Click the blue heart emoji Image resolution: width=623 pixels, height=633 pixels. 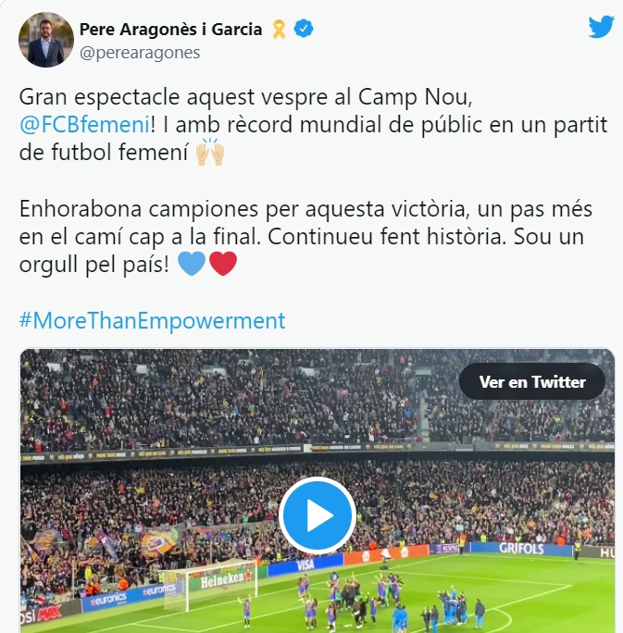pos(192,264)
